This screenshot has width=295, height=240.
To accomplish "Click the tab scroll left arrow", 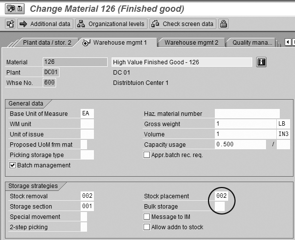I will [x=288, y=42].
